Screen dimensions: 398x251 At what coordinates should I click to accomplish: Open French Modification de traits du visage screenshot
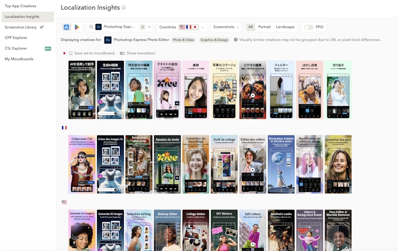point(309,164)
